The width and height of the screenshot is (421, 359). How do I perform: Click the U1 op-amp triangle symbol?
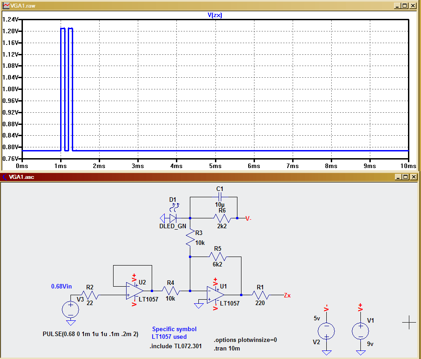[x=215, y=295]
